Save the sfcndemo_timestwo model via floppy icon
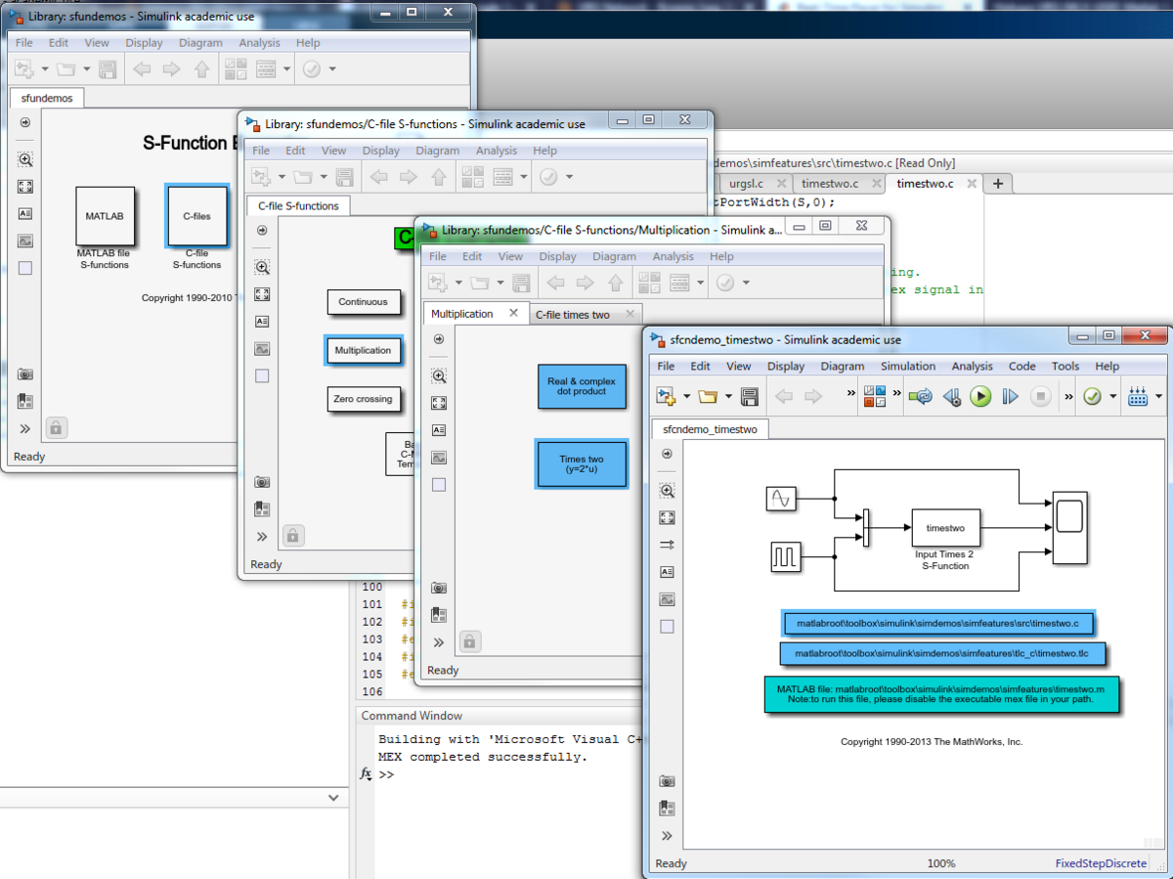The height and width of the screenshot is (879, 1173). (750, 396)
